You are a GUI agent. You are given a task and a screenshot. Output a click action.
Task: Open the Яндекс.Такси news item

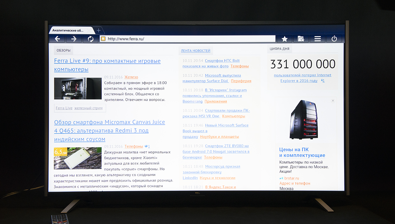(220, 187)
